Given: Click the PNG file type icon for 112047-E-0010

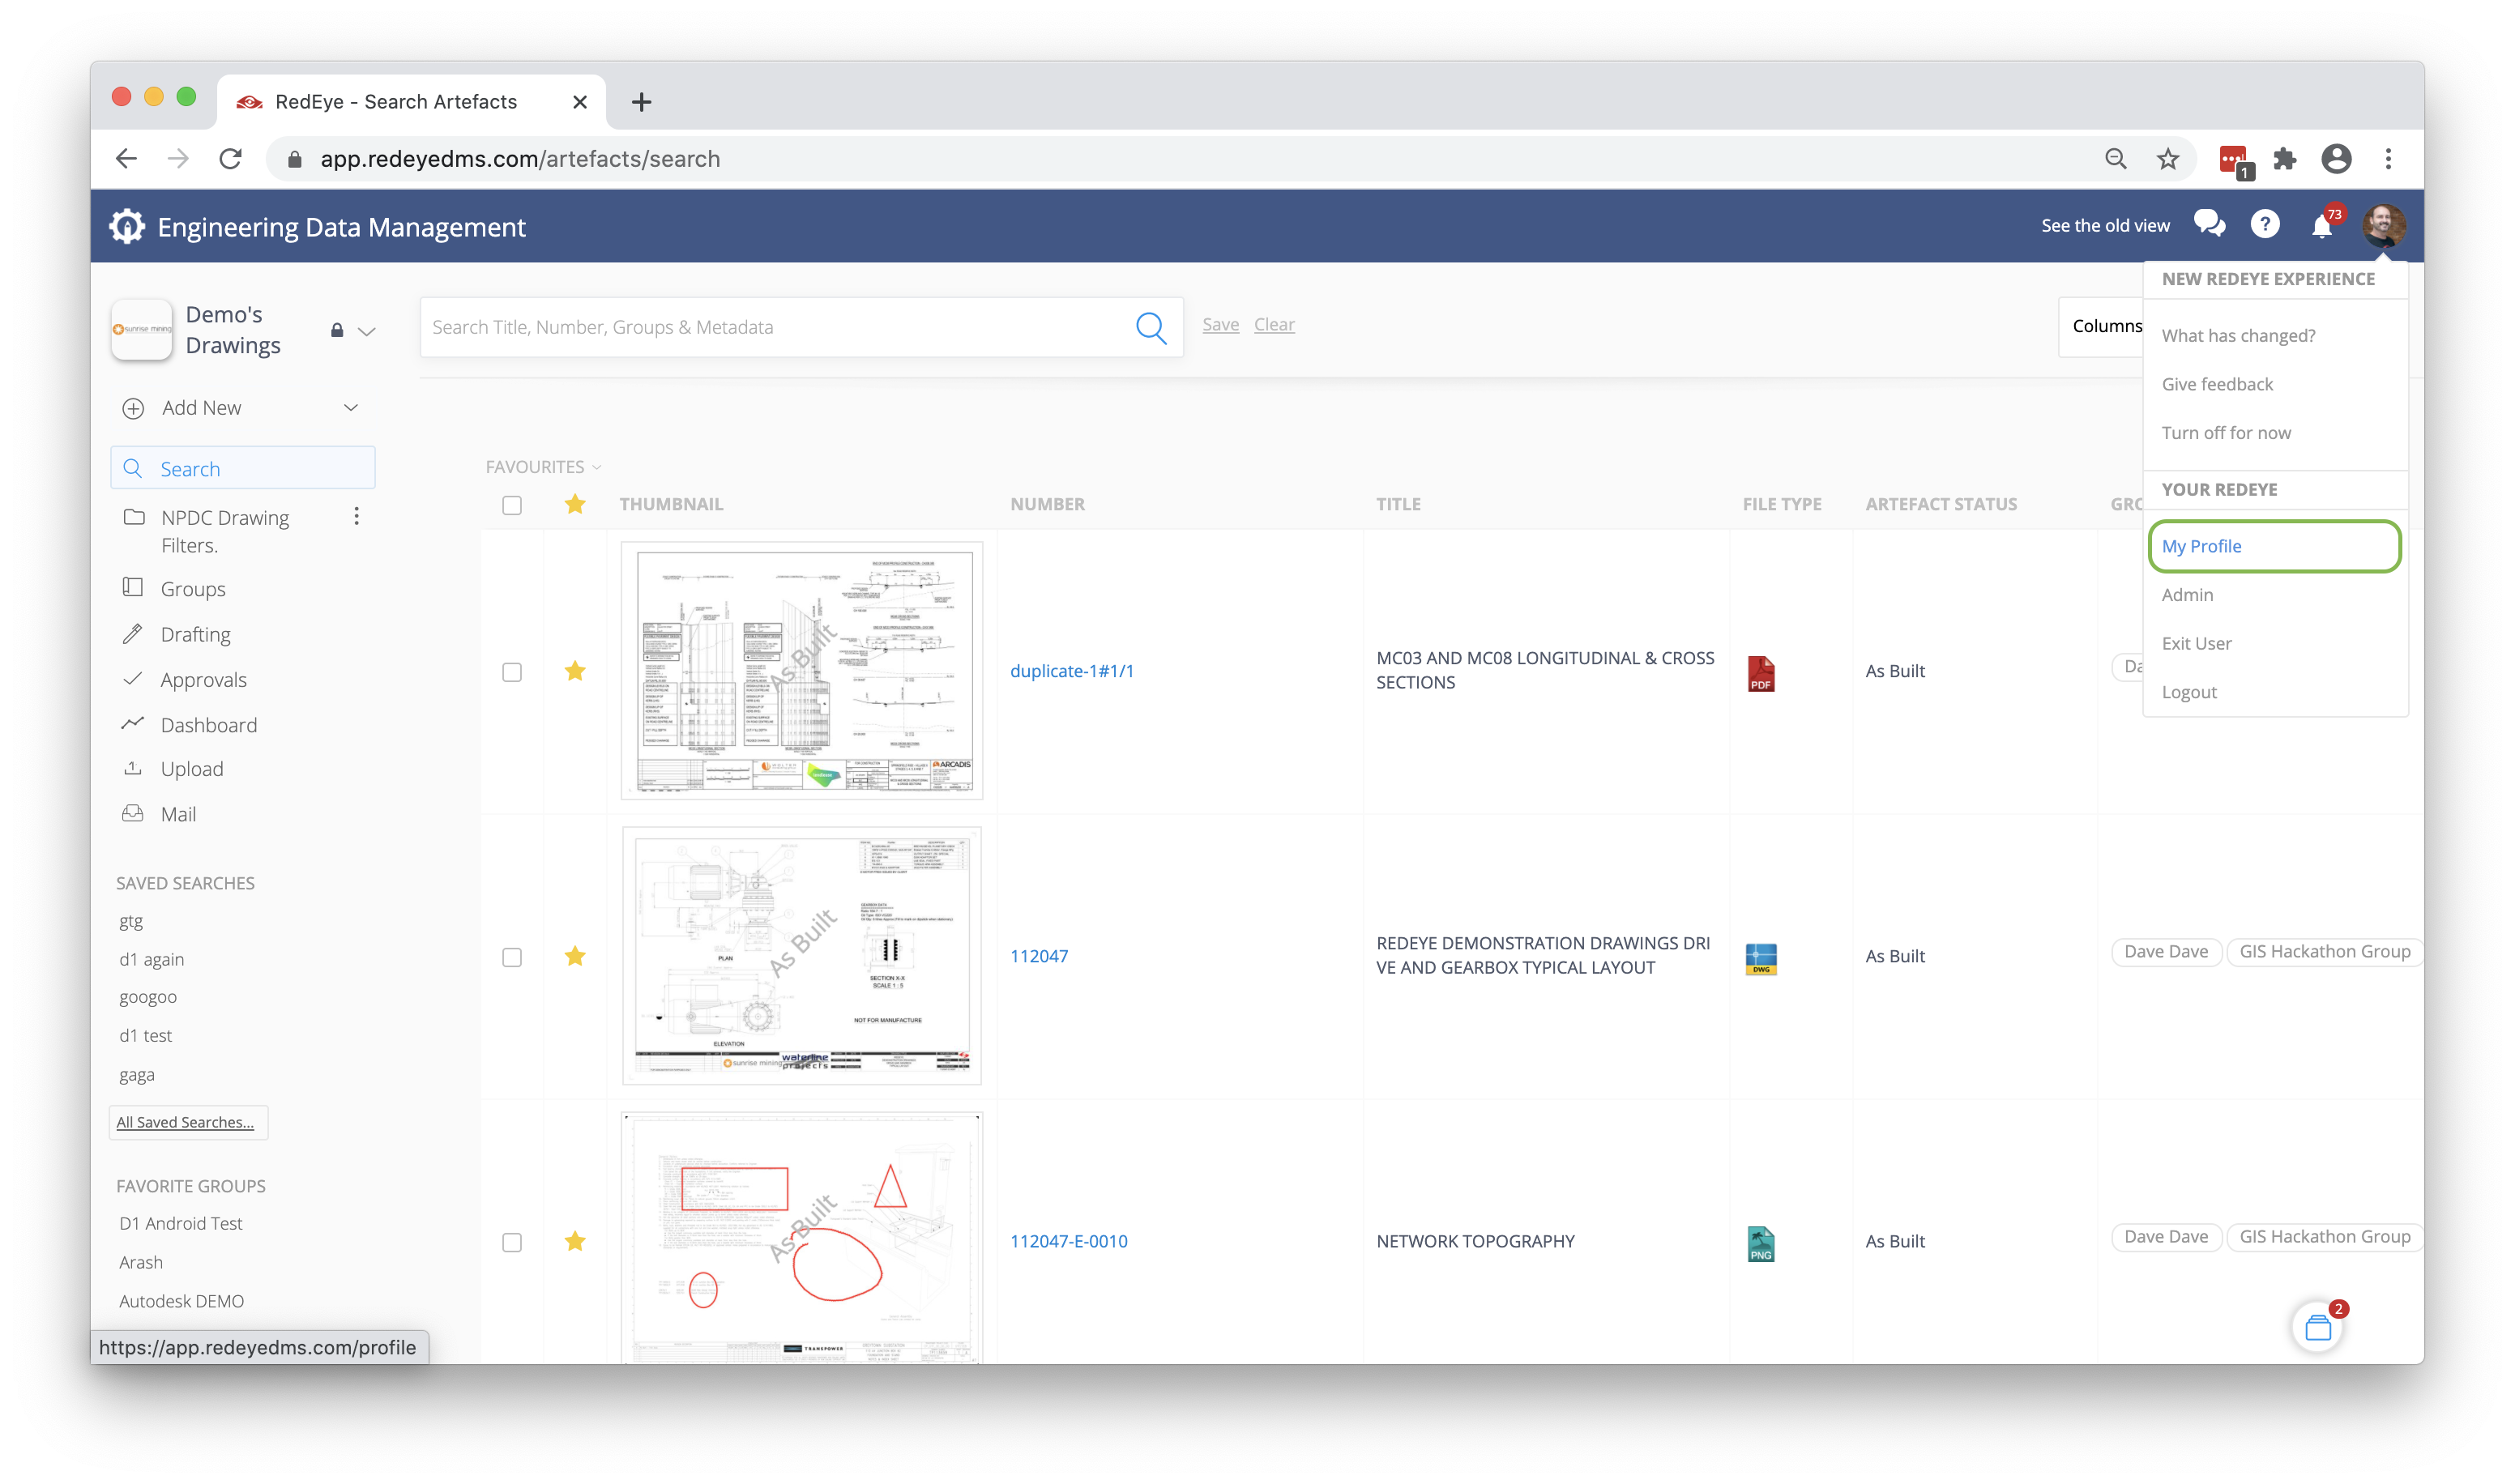Looking at the screenshot, I should pos(1761,1243).
